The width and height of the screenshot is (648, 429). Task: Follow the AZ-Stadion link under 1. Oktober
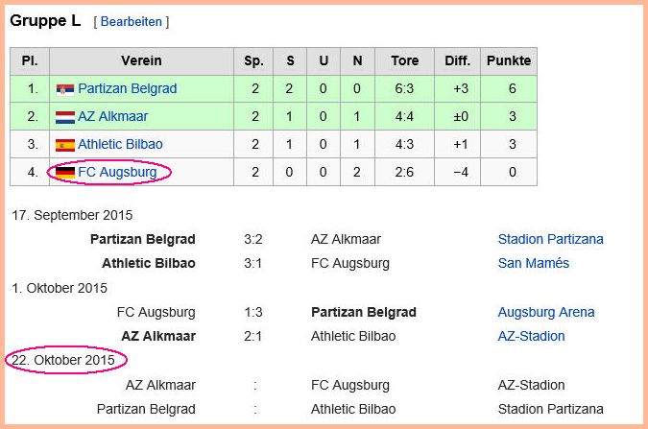531,336
